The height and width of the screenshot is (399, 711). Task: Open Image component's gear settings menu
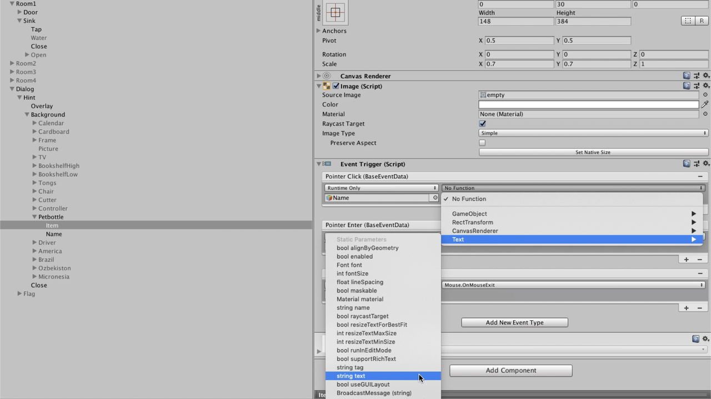coord(706,86)
